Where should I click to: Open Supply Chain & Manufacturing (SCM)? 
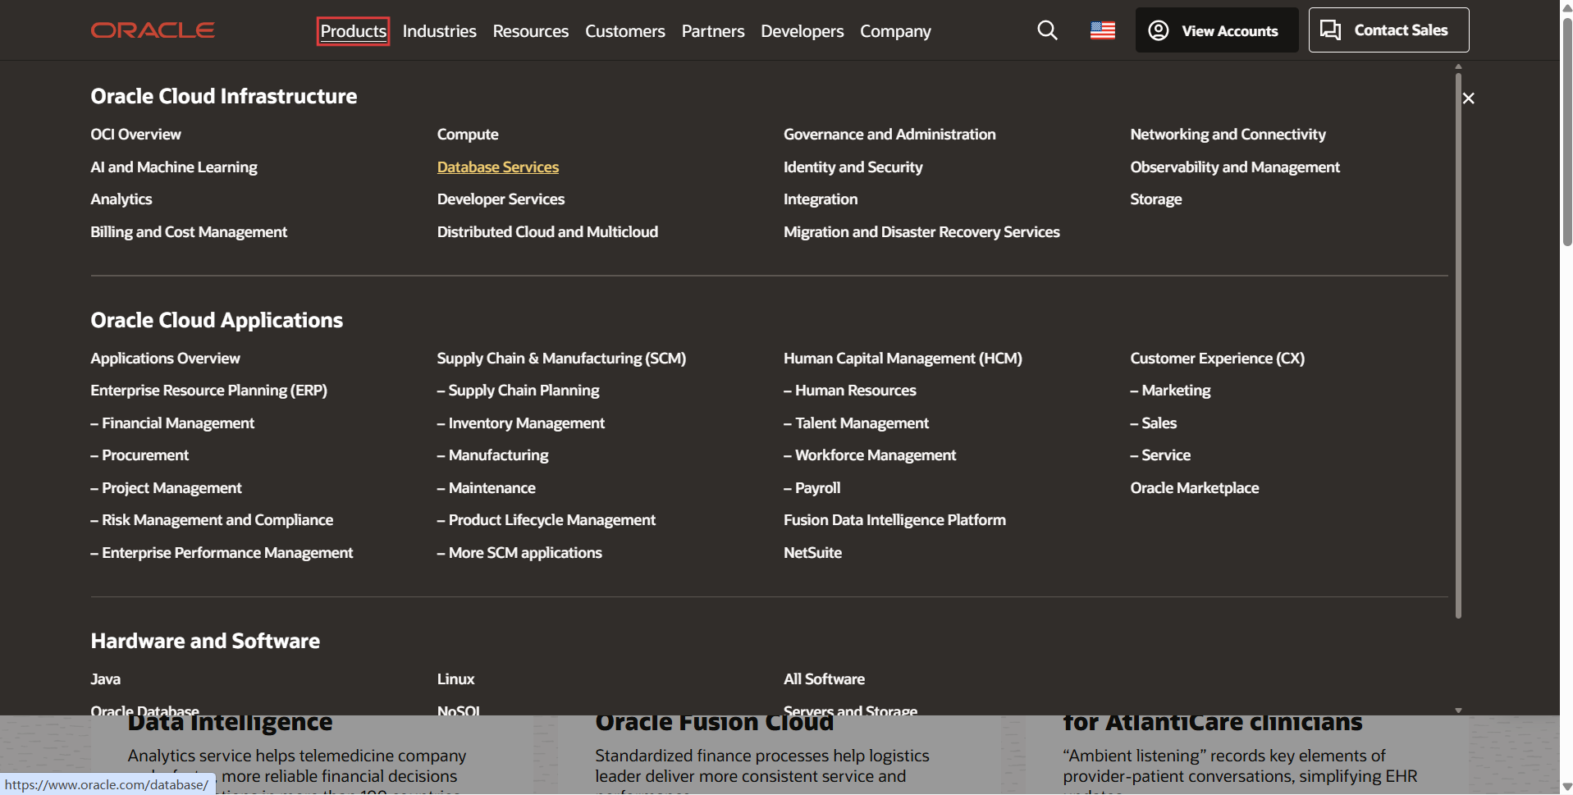pyautogui.click(x=561, y=359)
